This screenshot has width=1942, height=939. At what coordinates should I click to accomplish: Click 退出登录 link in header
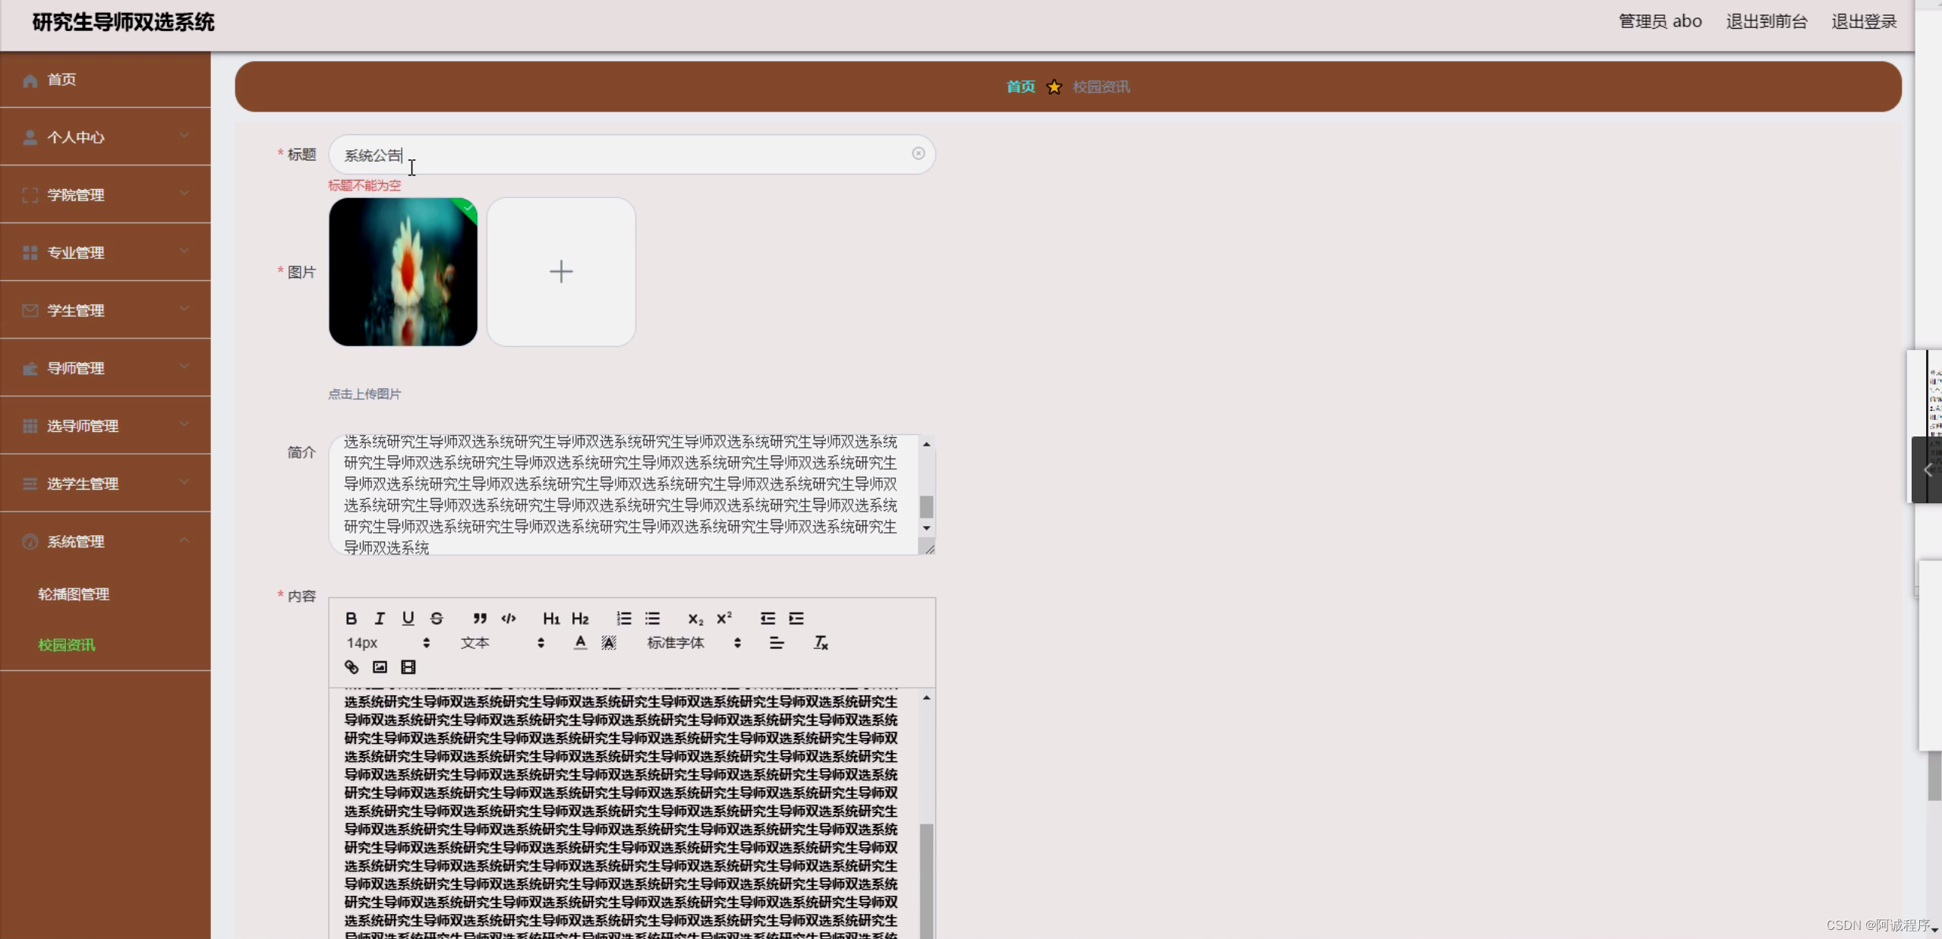tap(1863, 21)
